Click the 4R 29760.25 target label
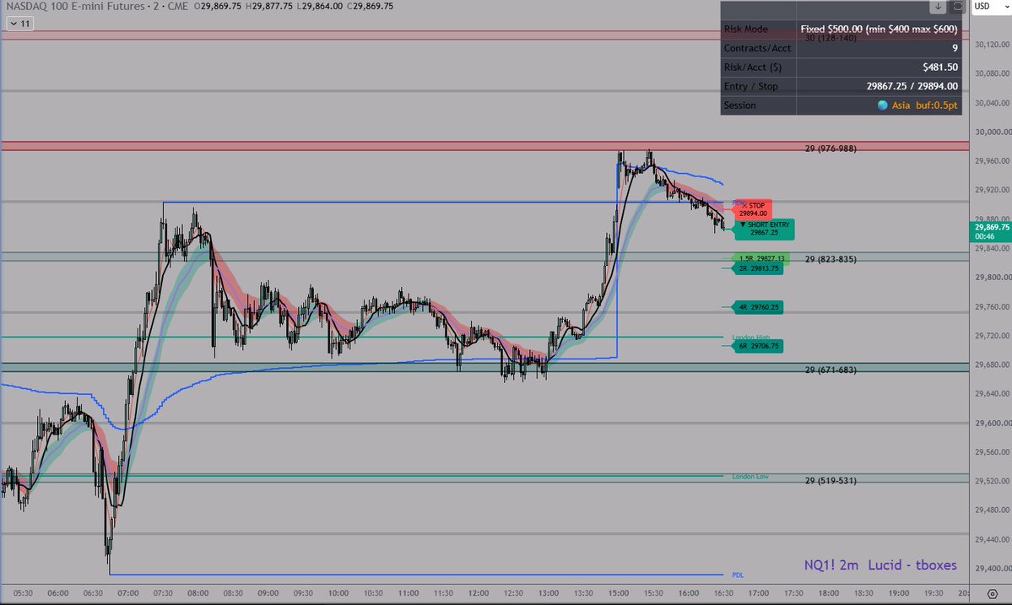This screenshot has width=1012, height=605. coord(758,308)
